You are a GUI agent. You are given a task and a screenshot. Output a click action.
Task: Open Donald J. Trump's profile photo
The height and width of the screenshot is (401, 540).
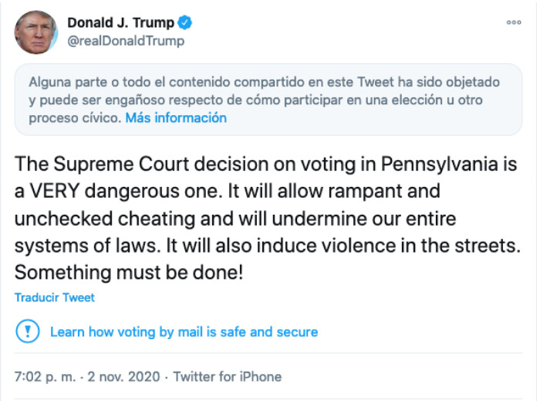pos(35,32)
